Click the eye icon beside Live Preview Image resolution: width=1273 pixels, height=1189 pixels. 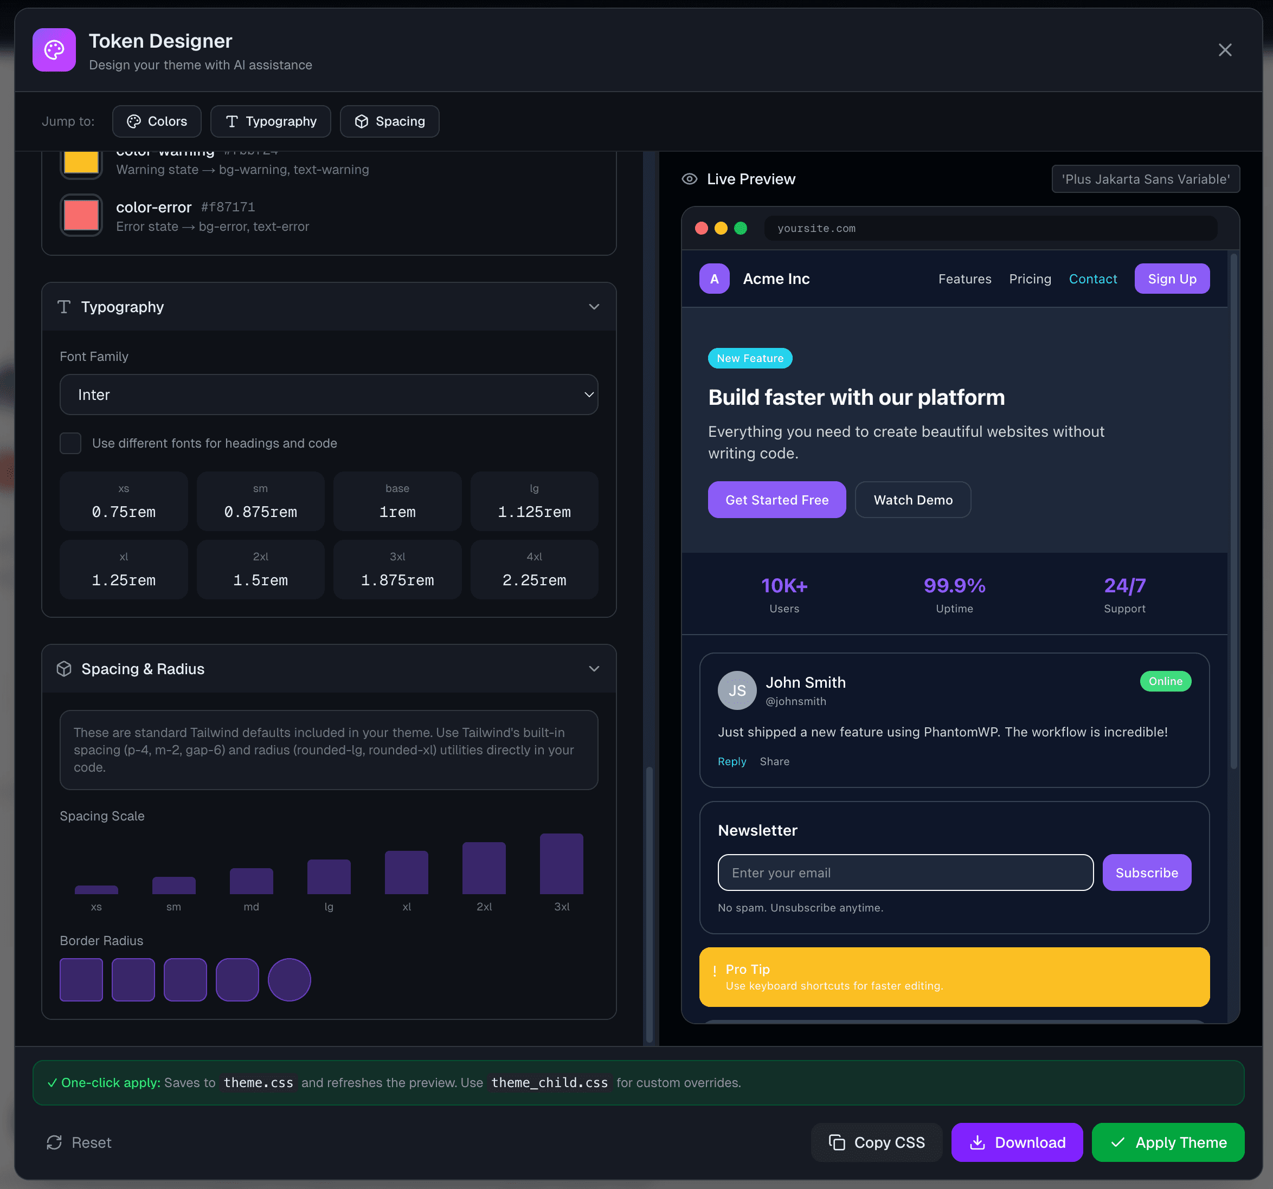tap(689, 179)
